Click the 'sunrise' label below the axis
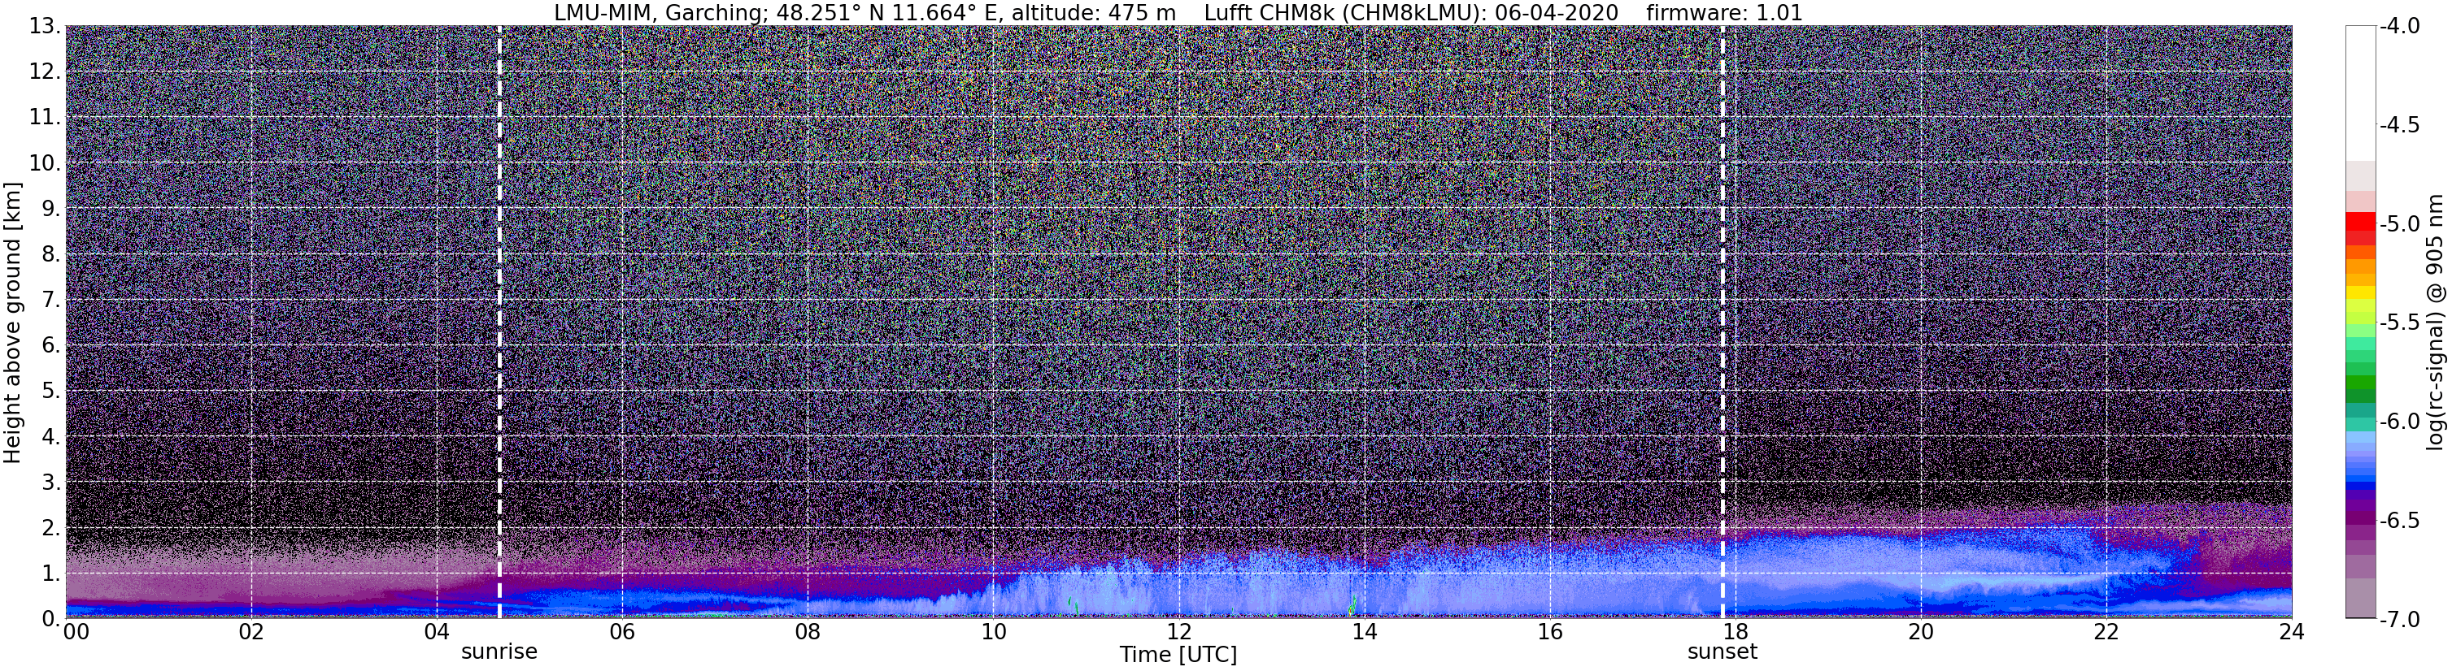2452x671 pixels. tap(499, 652)
